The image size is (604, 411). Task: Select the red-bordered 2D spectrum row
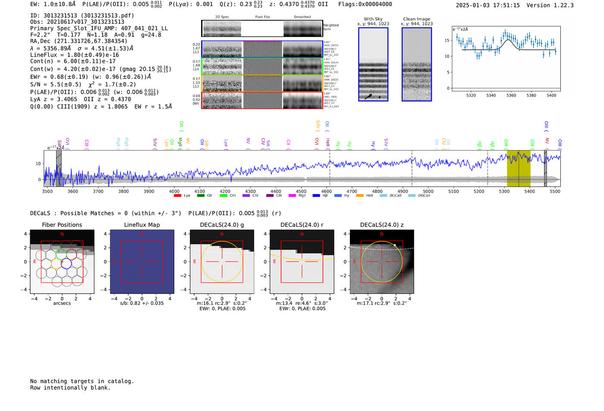[x=262, y=100]
